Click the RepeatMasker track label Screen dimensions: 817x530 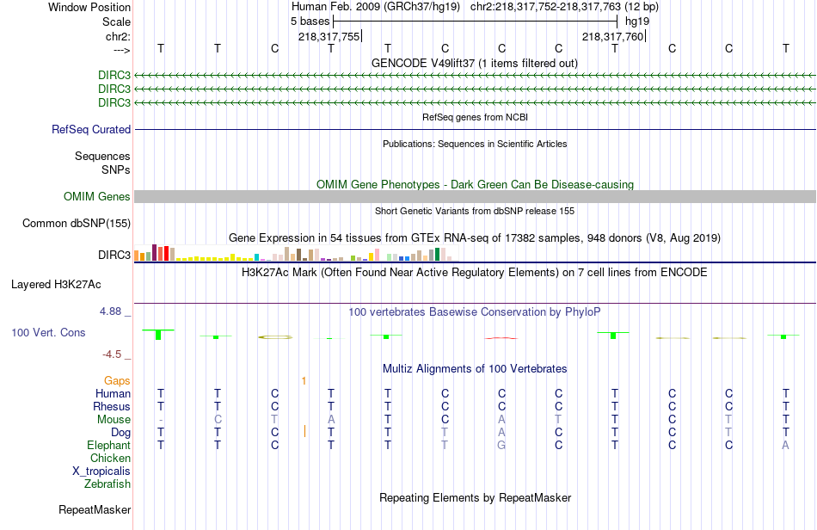click(95, 509)
